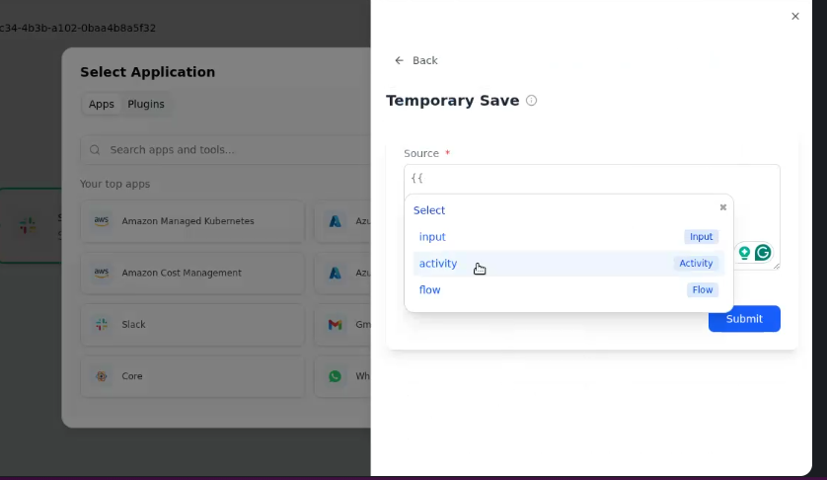This screenshot has width=827, height=480.
Task: Switch to the Apps tab
Action: [x=102, y=104]
